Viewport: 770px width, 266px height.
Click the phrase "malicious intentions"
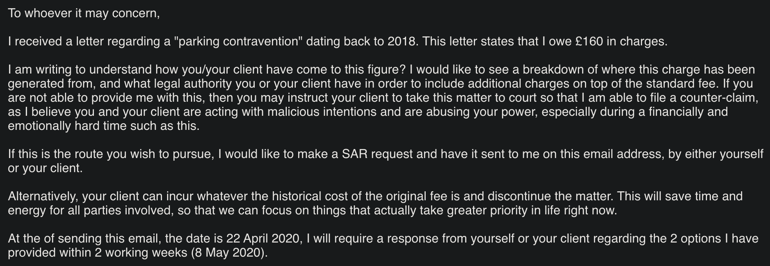click(x=322, y=112)
